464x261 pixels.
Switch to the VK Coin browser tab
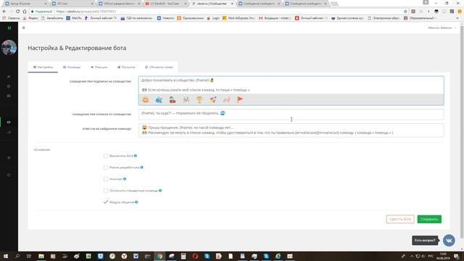pyautogui.click(x=72, y=4)
